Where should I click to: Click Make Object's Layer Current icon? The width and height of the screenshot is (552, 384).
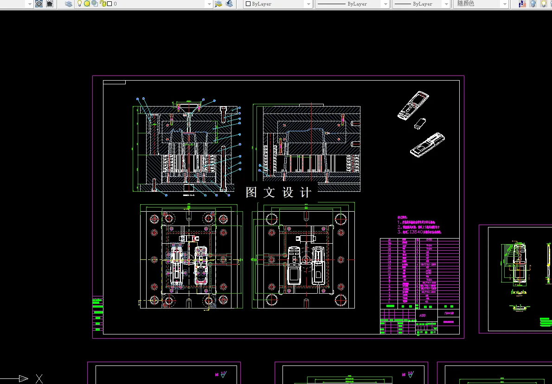coord(218,4)
